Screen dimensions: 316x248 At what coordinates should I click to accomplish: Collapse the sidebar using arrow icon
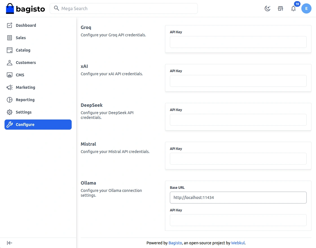pyautogui.click(x=10, y=243)
